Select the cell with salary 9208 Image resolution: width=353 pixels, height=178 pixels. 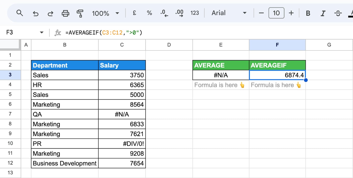[122, 154]
